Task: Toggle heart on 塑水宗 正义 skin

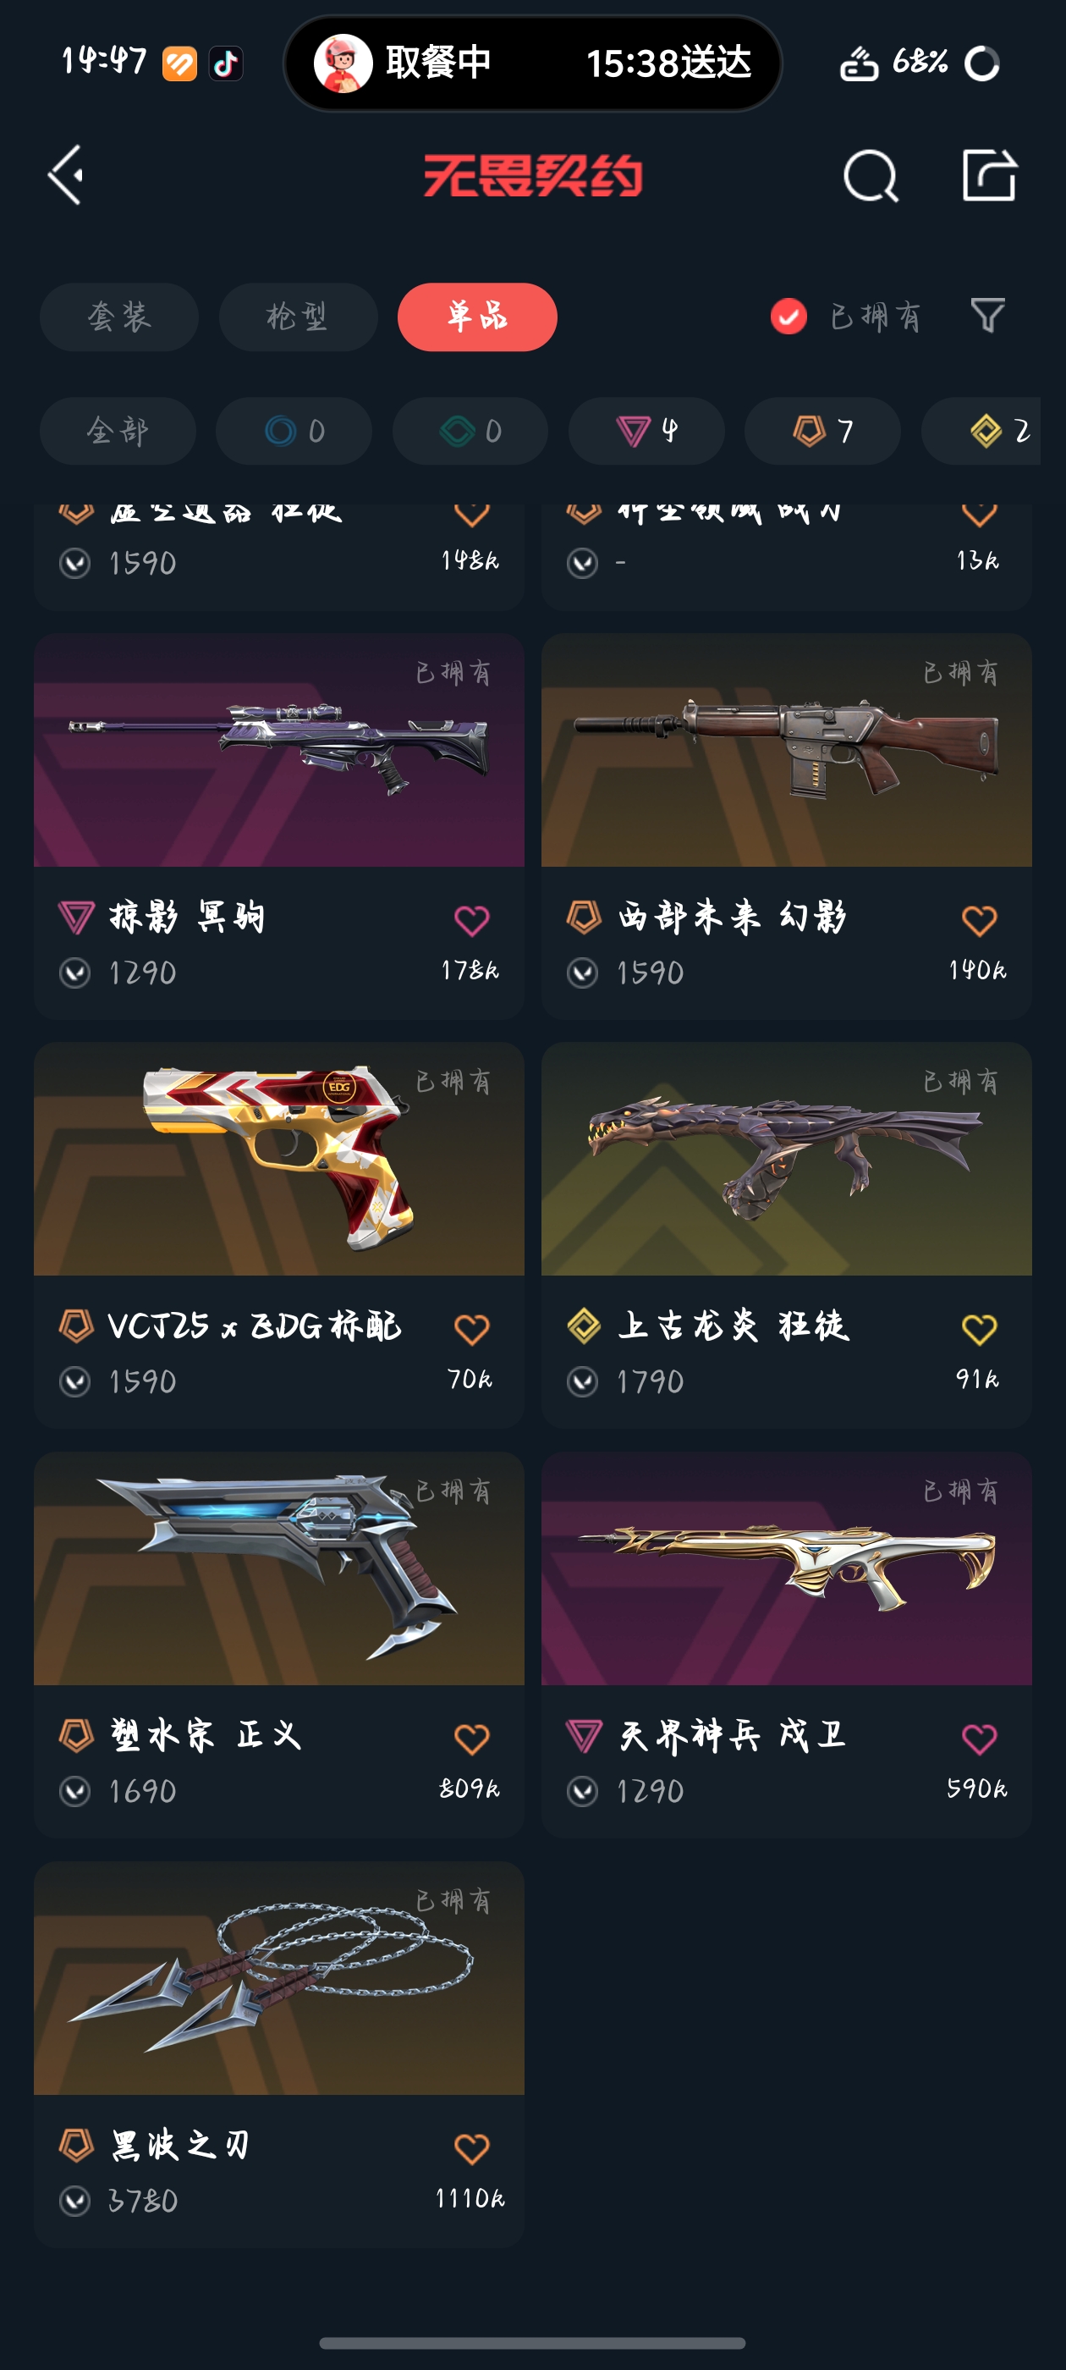Action: tap(472, 1739)
